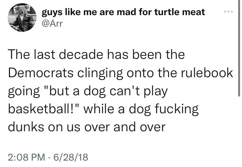
Task: Open the three-dot more options menu
Action: (x=228, y=12)
